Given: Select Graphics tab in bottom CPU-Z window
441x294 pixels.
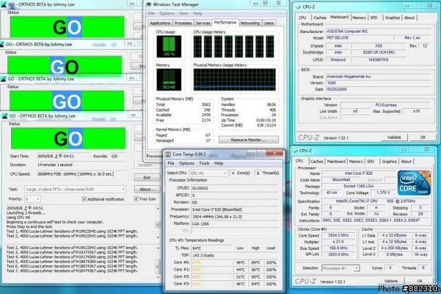Looking at the screenshot, I should point(389,162).
